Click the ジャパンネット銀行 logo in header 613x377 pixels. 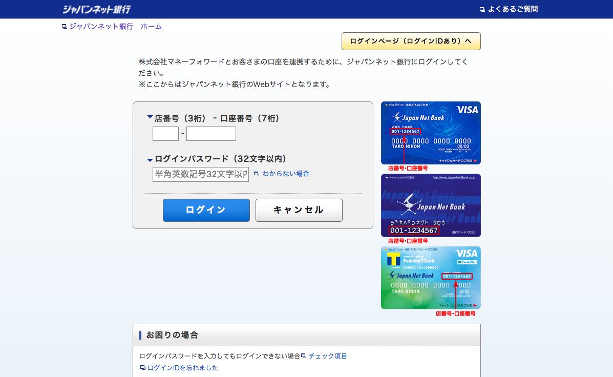96,9
